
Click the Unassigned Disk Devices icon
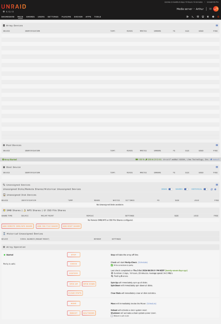(4, 195)
